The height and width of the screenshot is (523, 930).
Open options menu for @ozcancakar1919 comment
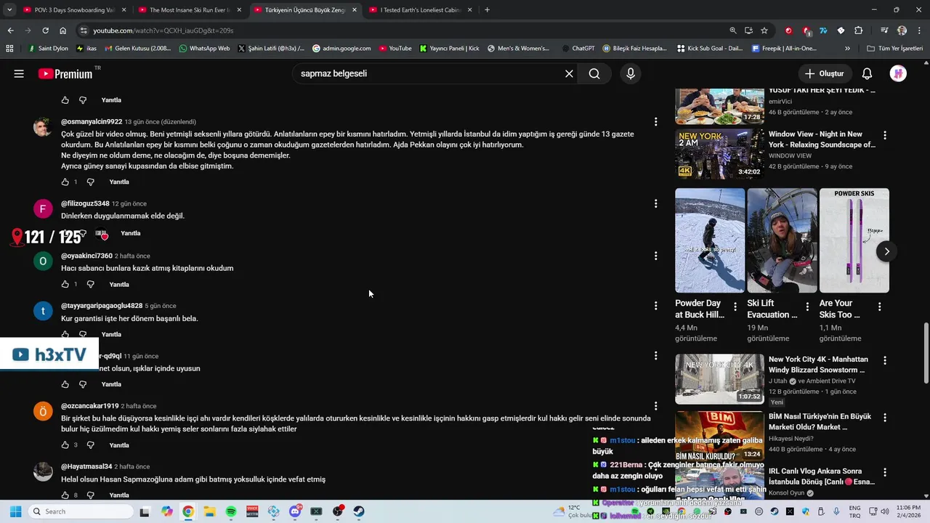655,406
